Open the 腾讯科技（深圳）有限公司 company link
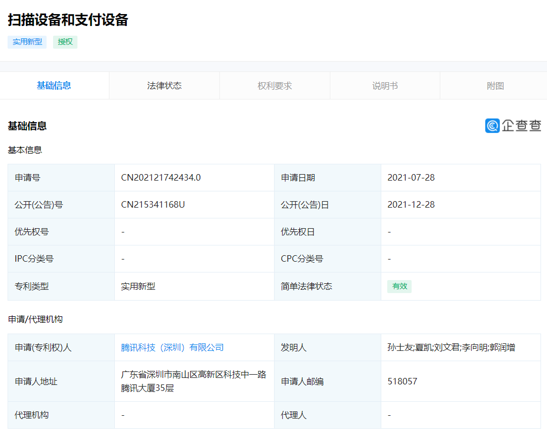The image size is (547, 432). (x=172, y=348)
